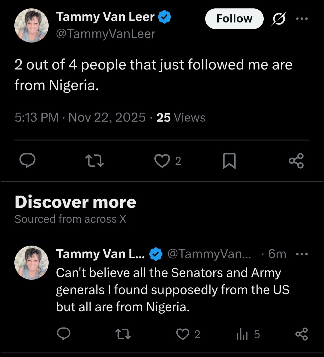Open more options on the Discover more post
Screen dimensions: 324x357
pos(301,254)
